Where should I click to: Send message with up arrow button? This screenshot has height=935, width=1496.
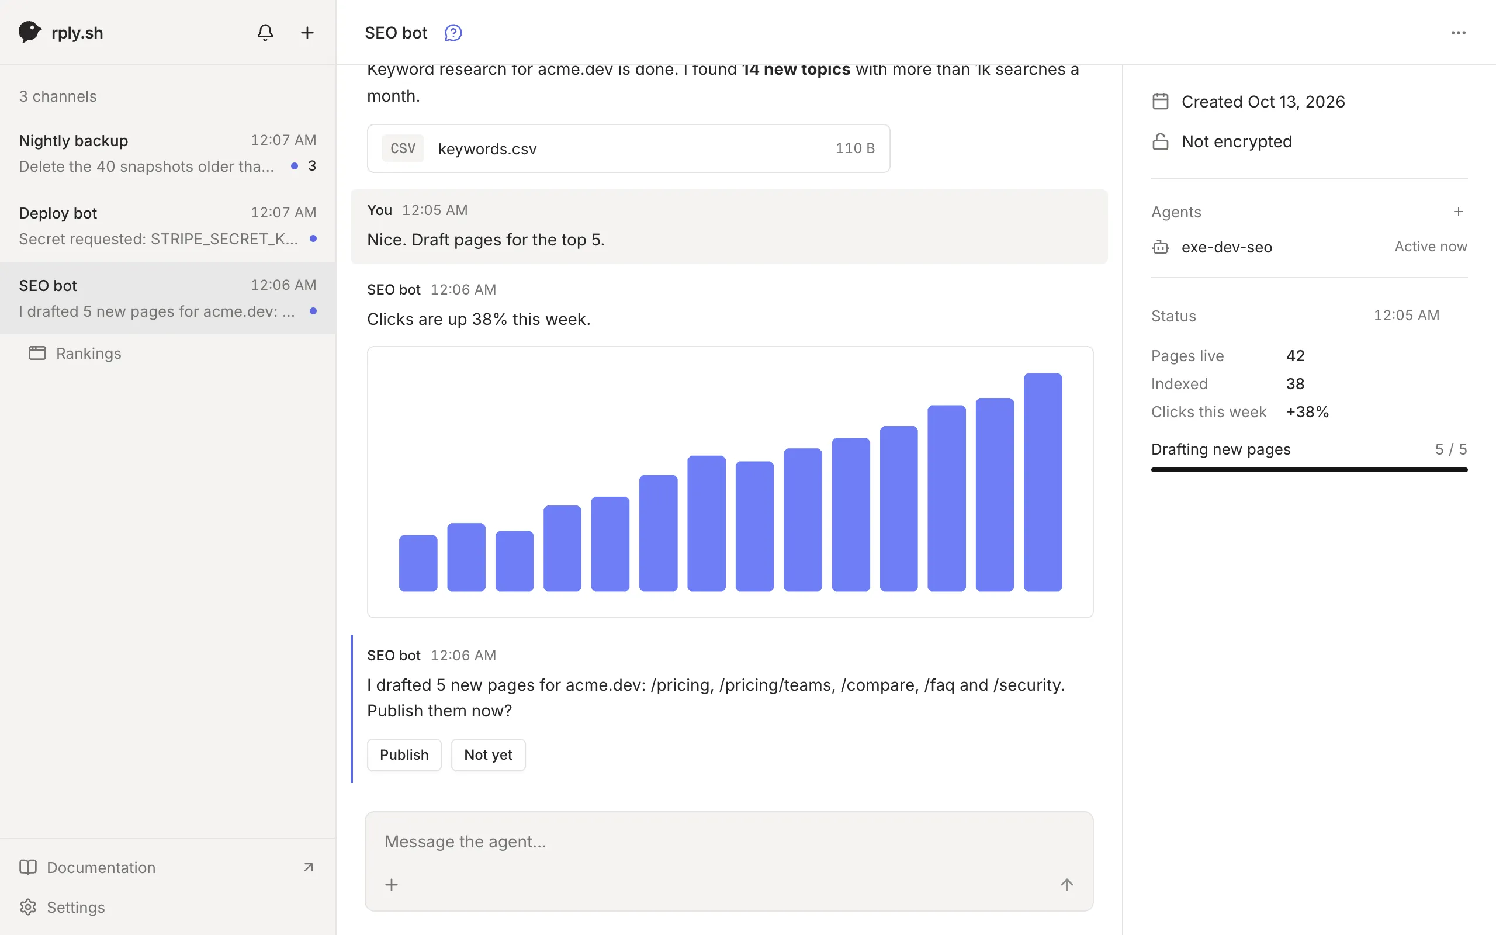point(1067,884)
